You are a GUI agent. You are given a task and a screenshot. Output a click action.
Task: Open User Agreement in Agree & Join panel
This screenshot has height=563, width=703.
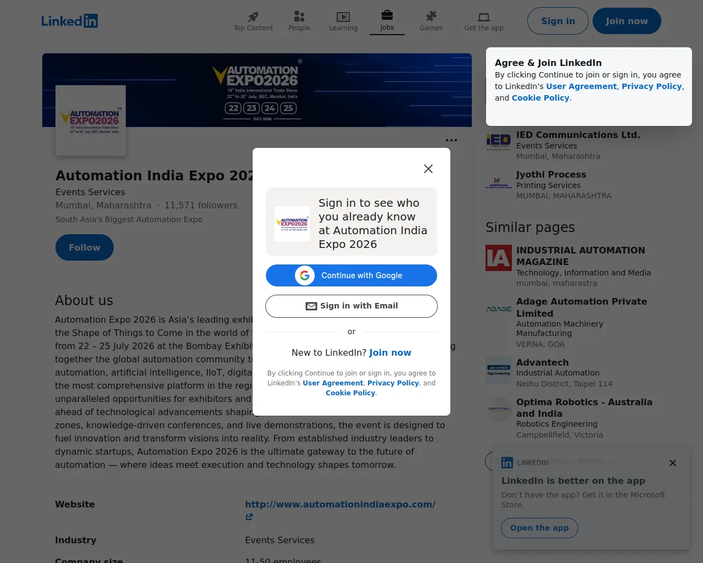582,86
